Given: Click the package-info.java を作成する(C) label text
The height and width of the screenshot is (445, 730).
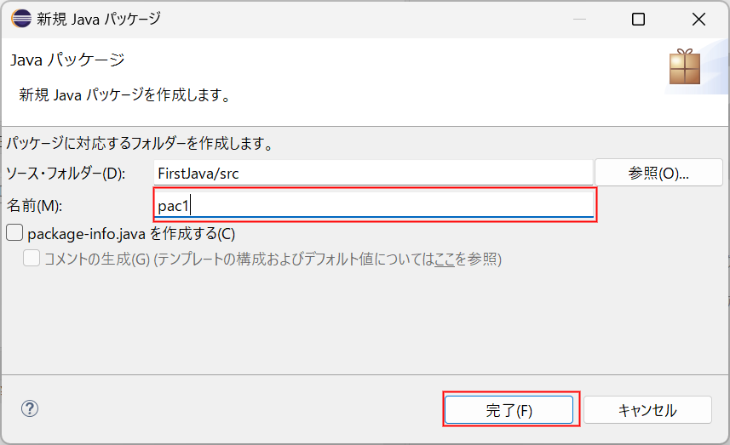Looking at the screenshot, I should [131, 233].
